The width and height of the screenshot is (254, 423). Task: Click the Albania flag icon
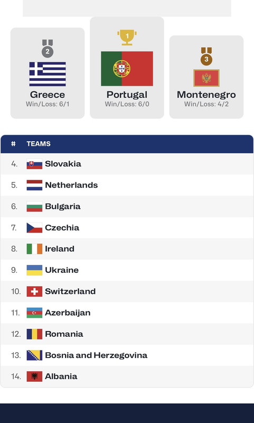pos(34,376)
